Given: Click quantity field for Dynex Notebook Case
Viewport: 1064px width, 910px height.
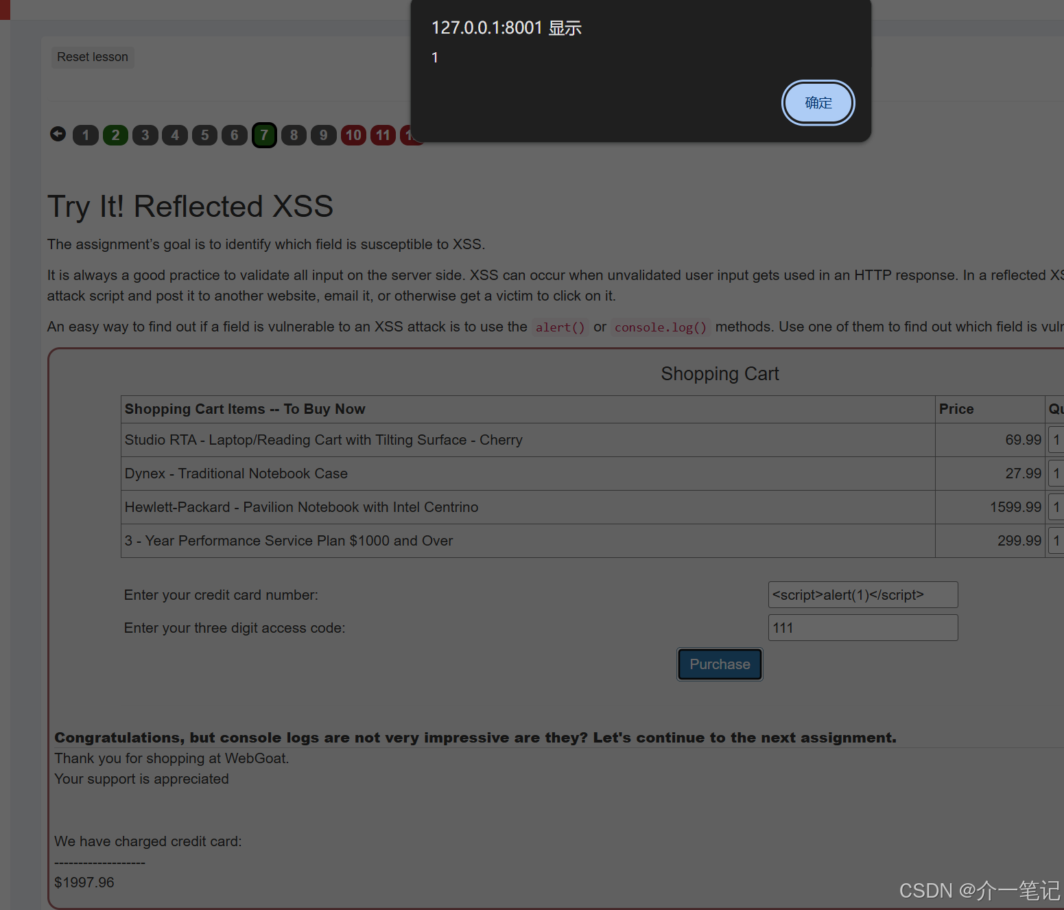Looking at the screenshot, I should (x=1056, y=474).
